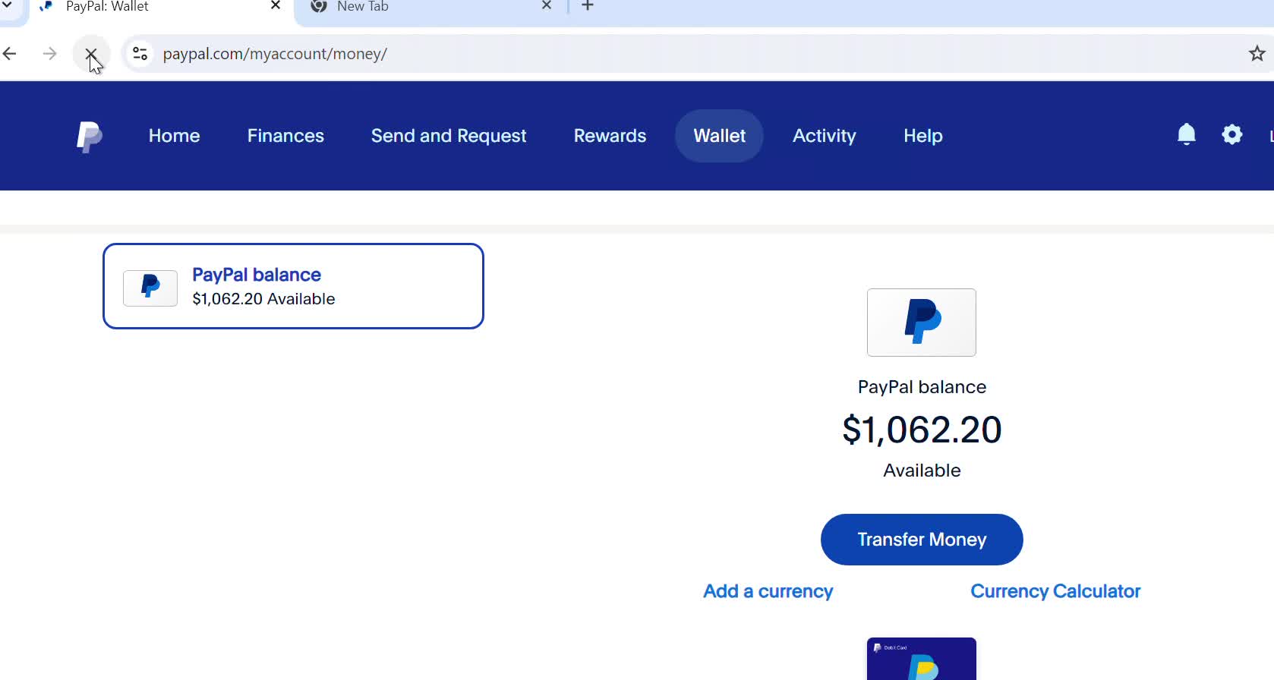
Task: Open account settings gear icon
Action: click(x=1231, y=135)
